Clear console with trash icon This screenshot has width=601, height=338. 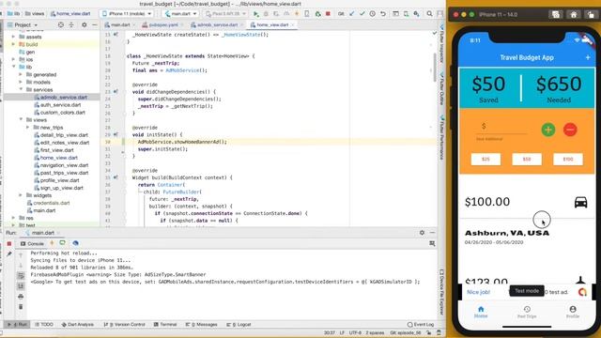coord(21,307)
